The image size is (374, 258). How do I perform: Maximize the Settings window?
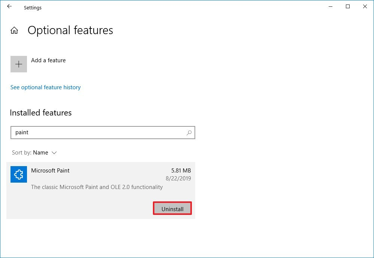[348, 7]
